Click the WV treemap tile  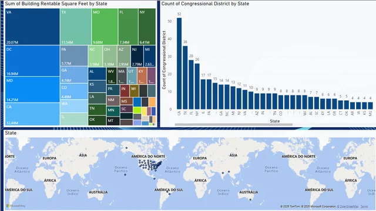(x=112, y=76)
